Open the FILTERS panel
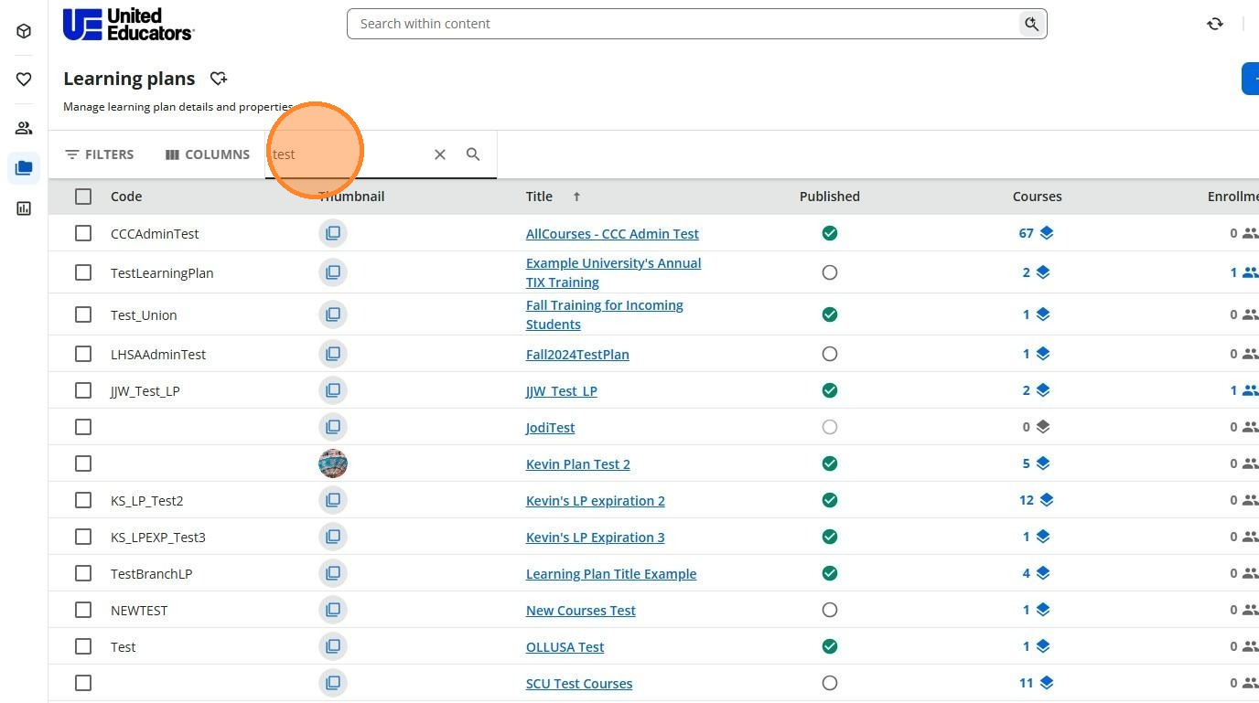The image size is (1259, 703). point(100,154)
